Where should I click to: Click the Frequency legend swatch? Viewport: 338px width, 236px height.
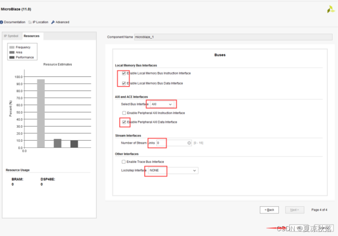pyautogui.click(x=12, y=47)
